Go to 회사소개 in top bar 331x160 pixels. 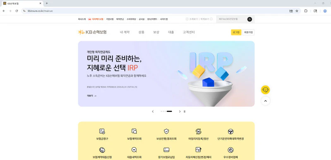(x=82, y=19)
